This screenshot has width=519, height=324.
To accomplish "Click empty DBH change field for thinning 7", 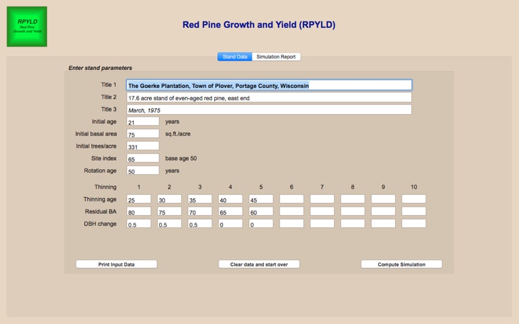I will tap(322, 224).
